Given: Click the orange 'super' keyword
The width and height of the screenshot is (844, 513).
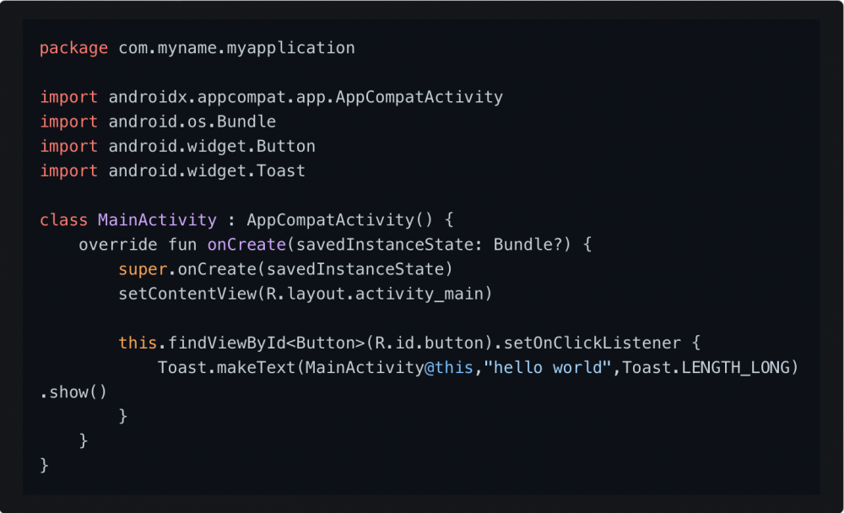Looking at the screenshot, I should pyautogui.click(x=143, y=269).
